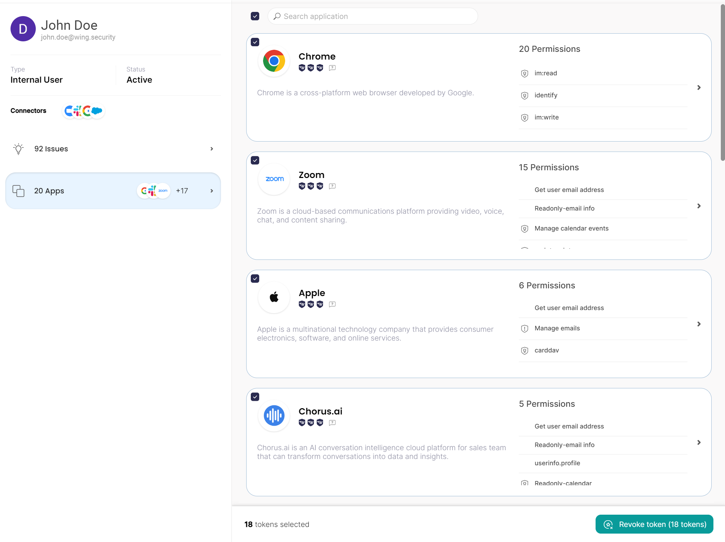Click the vertical scrollbar thumb
The width and height of the screenshot is (725, 542).
click(x=722, y=82)
